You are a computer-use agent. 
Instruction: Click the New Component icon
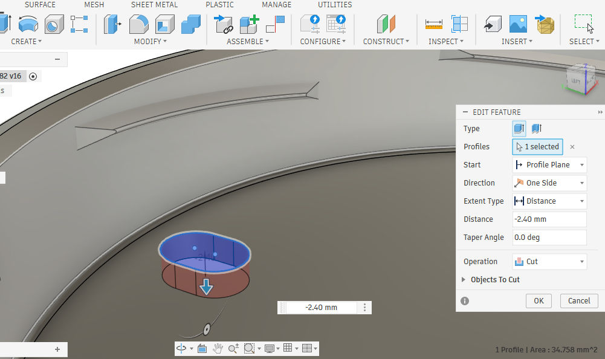point(249,24)
